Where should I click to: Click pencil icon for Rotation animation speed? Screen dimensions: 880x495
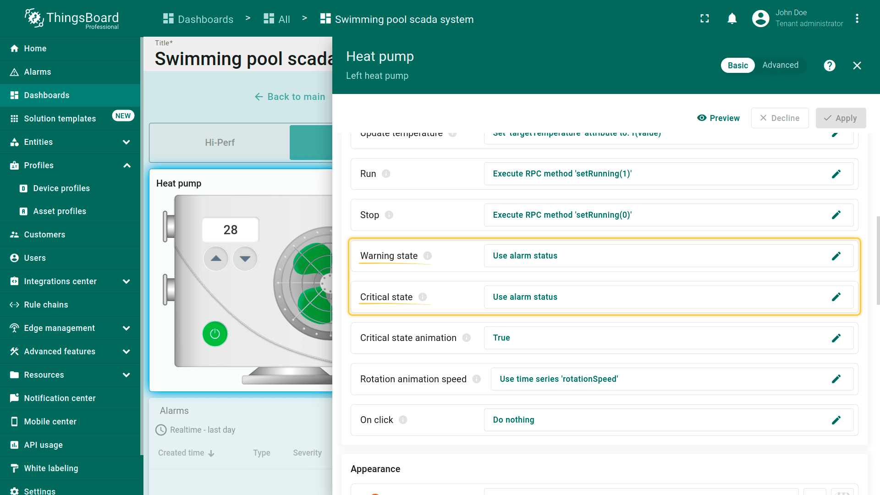[x=836, y=379]
